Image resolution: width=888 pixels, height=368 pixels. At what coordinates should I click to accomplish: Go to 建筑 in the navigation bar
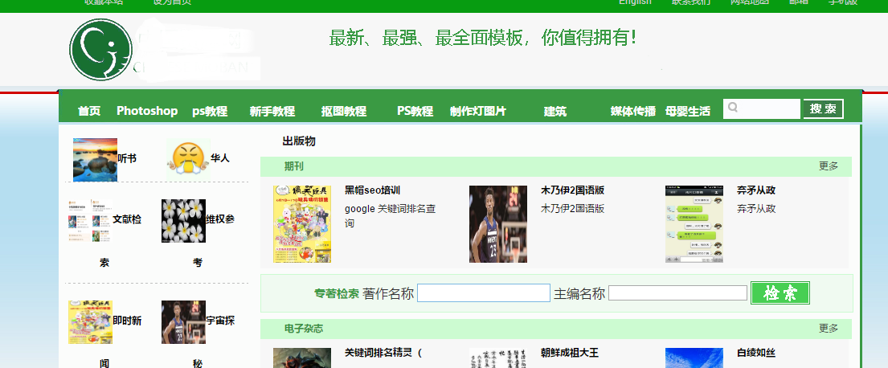[555, 111]
